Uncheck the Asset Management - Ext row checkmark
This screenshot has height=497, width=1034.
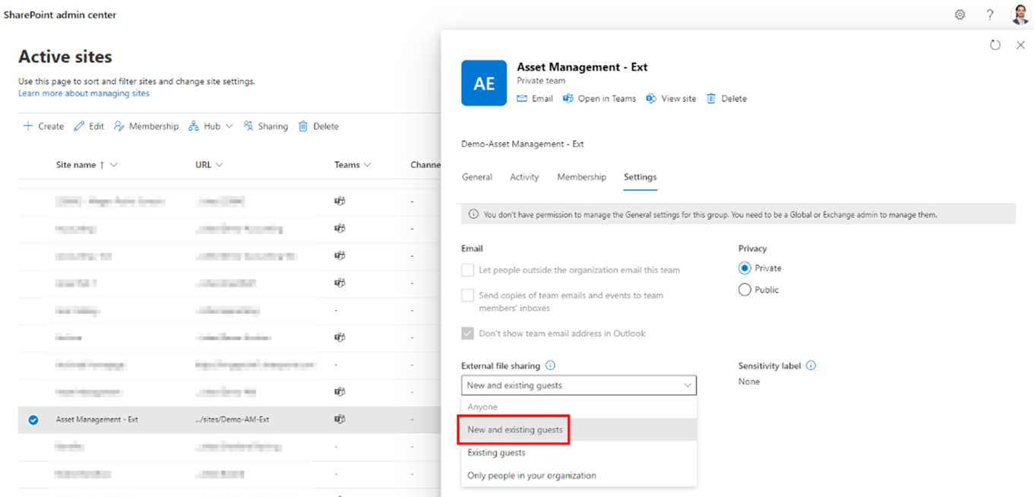33,419
